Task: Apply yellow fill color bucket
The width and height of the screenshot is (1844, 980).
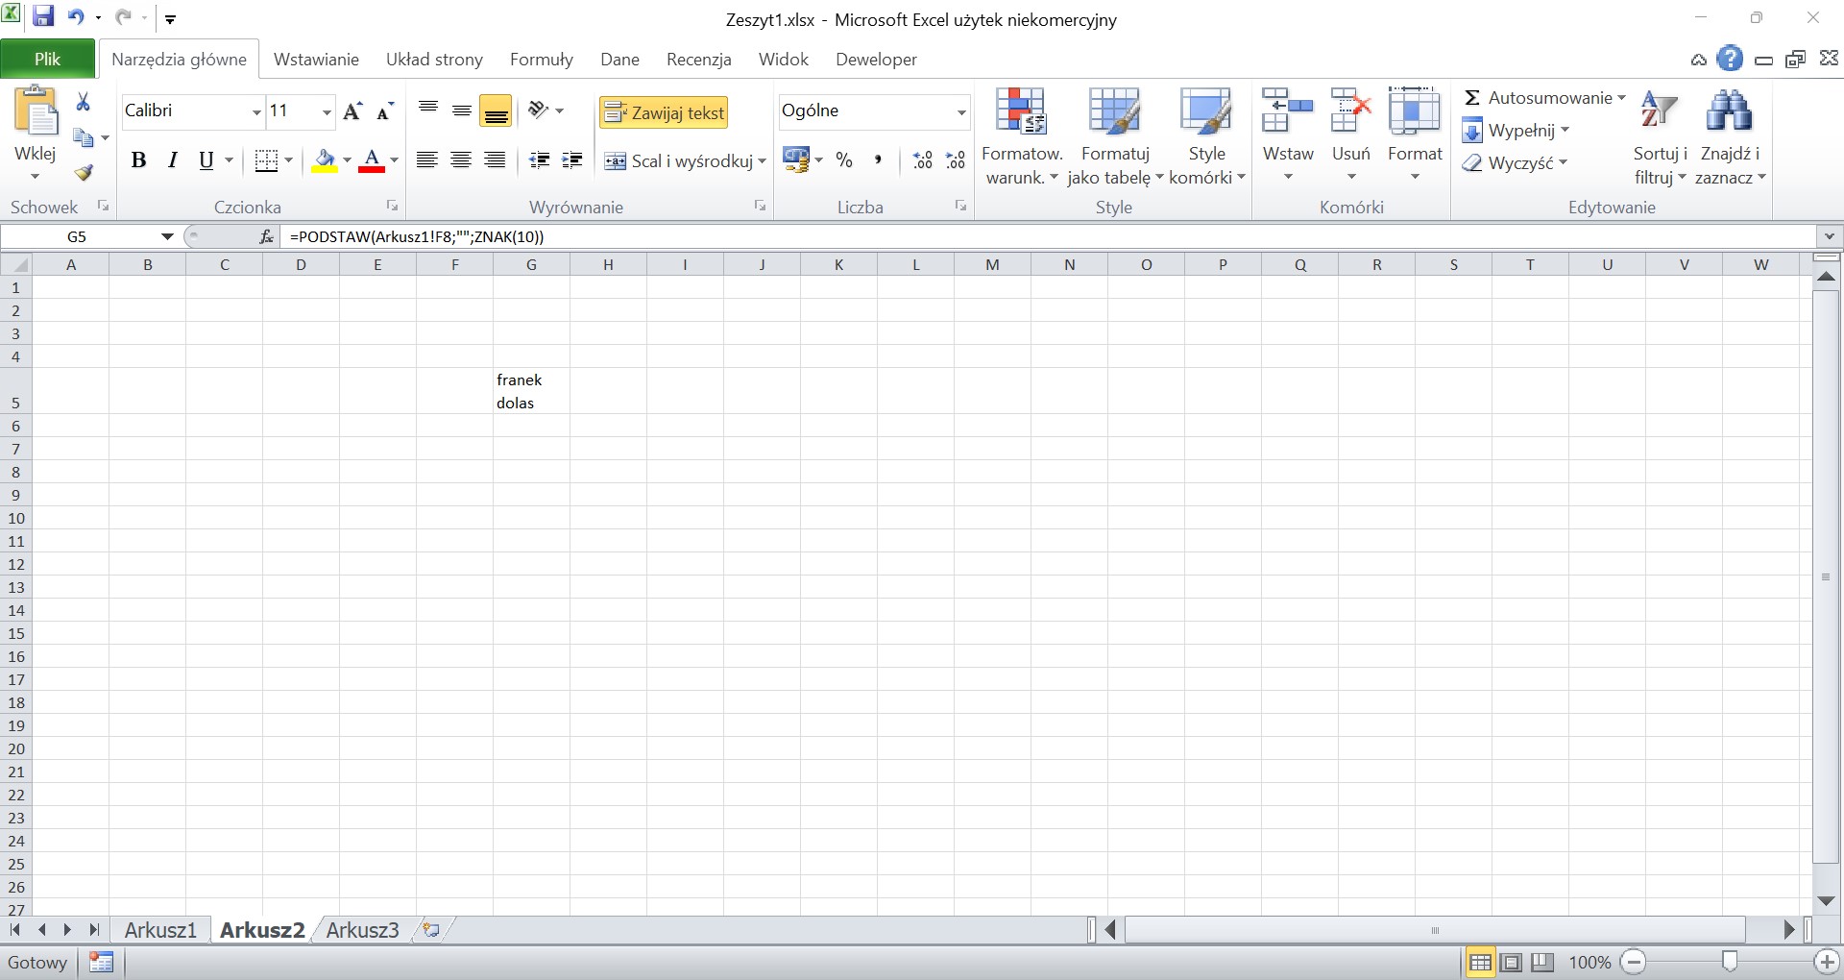Action: (x=325, y=160)
